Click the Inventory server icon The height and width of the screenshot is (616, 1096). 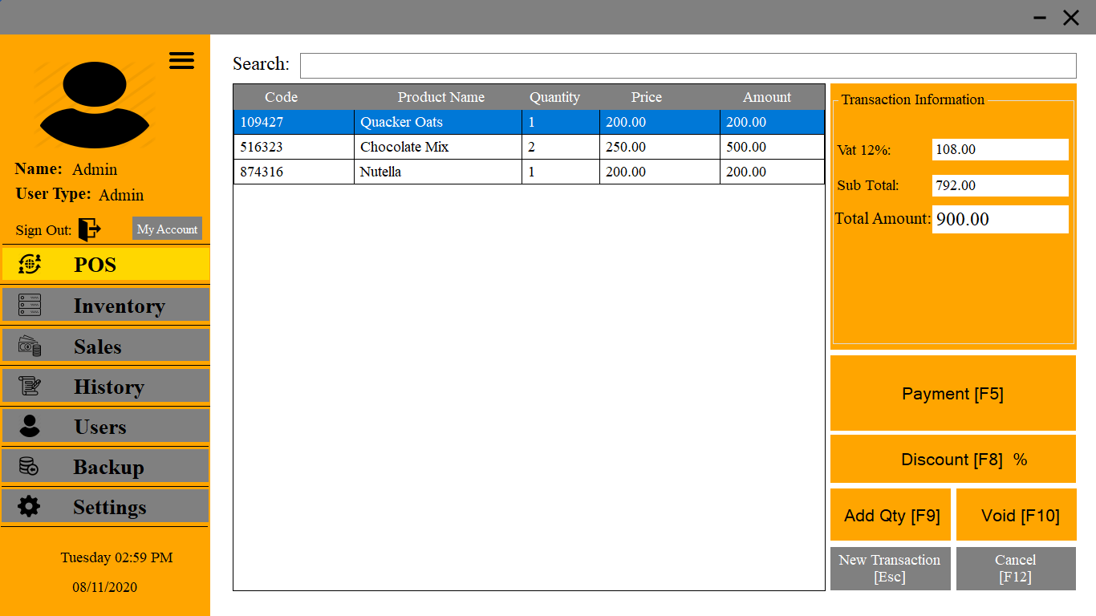point(30,305)
